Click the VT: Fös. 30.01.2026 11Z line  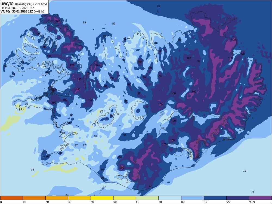(22, 11)
